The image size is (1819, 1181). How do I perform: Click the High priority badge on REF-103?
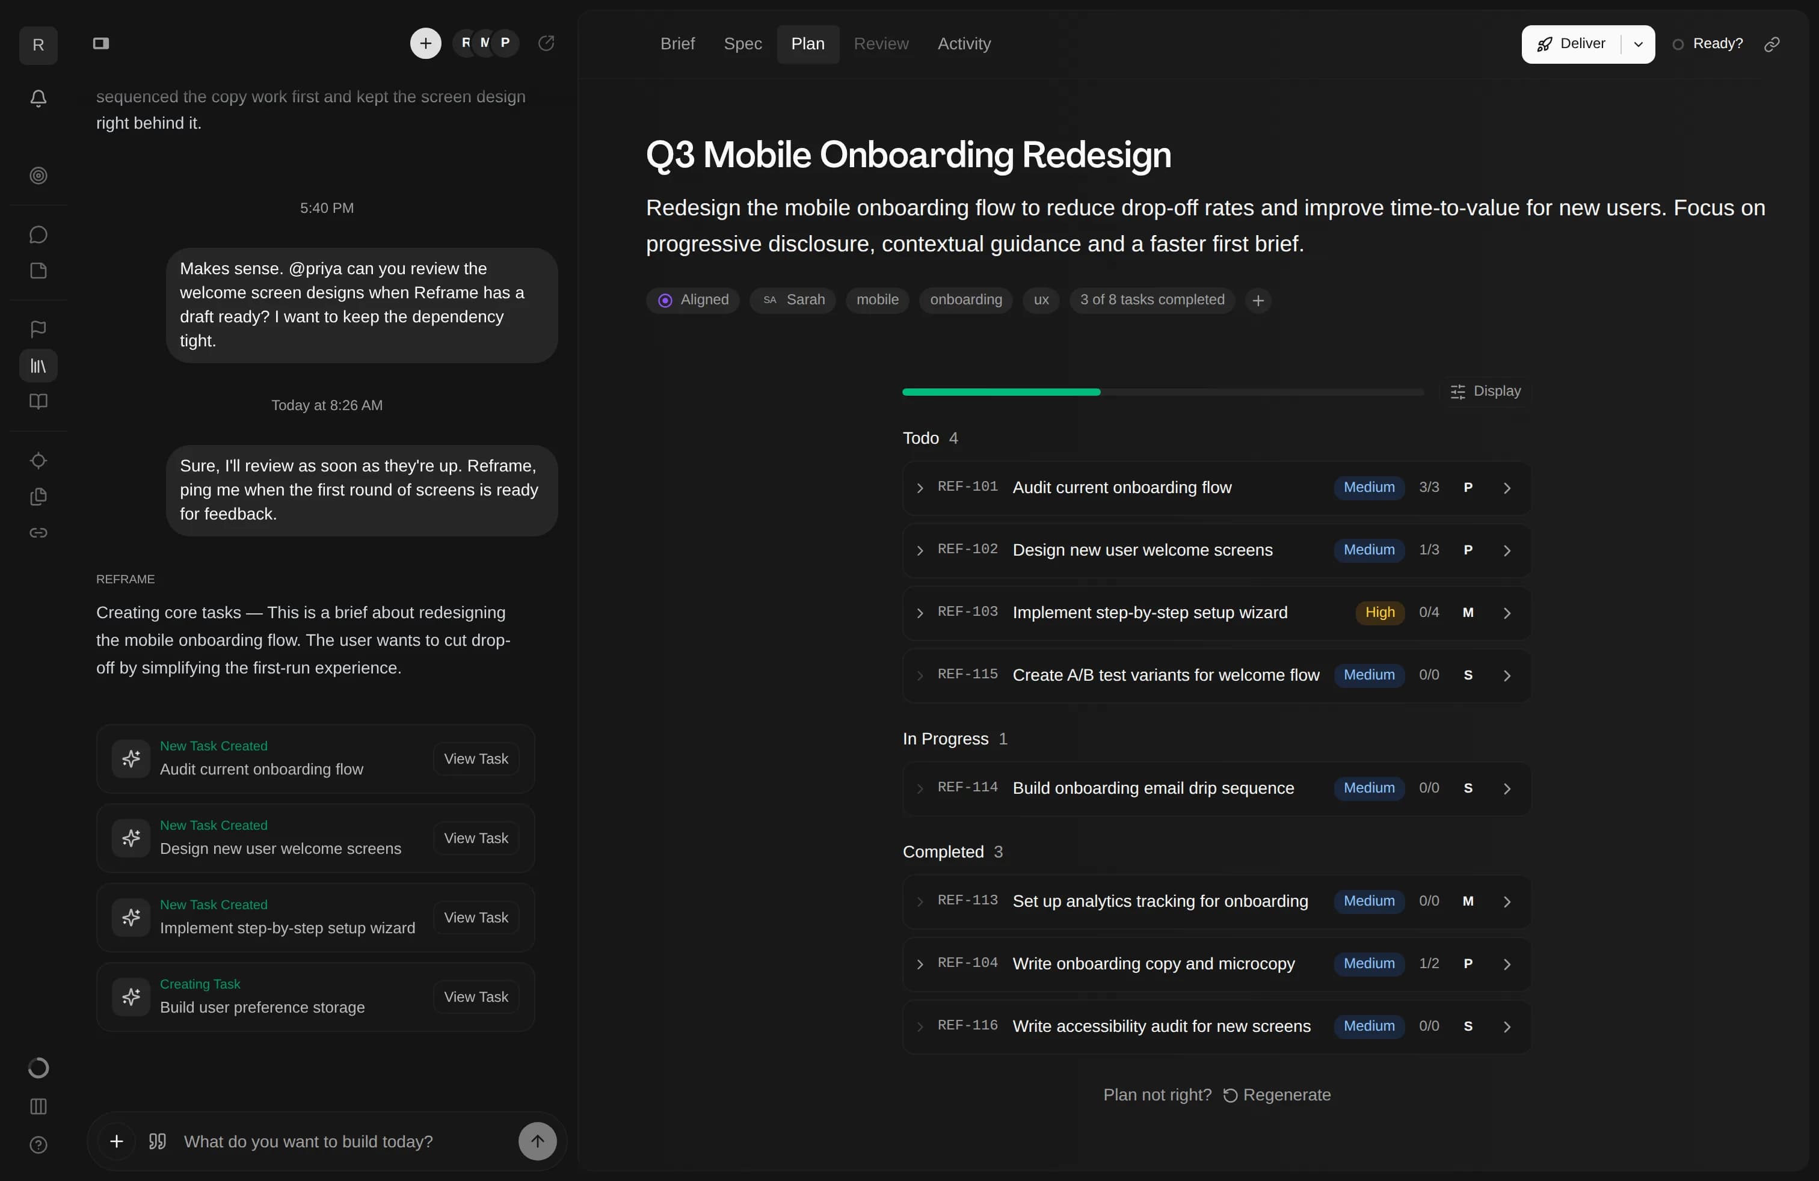pyautogui.click(x=1379, y=613)
